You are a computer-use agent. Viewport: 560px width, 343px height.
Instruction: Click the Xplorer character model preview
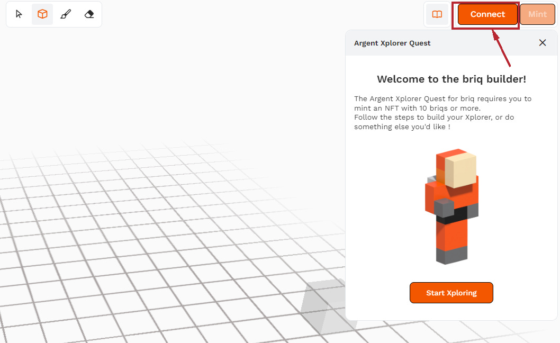452,206
